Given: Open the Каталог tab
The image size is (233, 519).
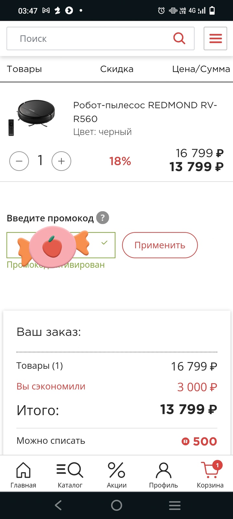Looking at the screenshot, I should [70, 475].
